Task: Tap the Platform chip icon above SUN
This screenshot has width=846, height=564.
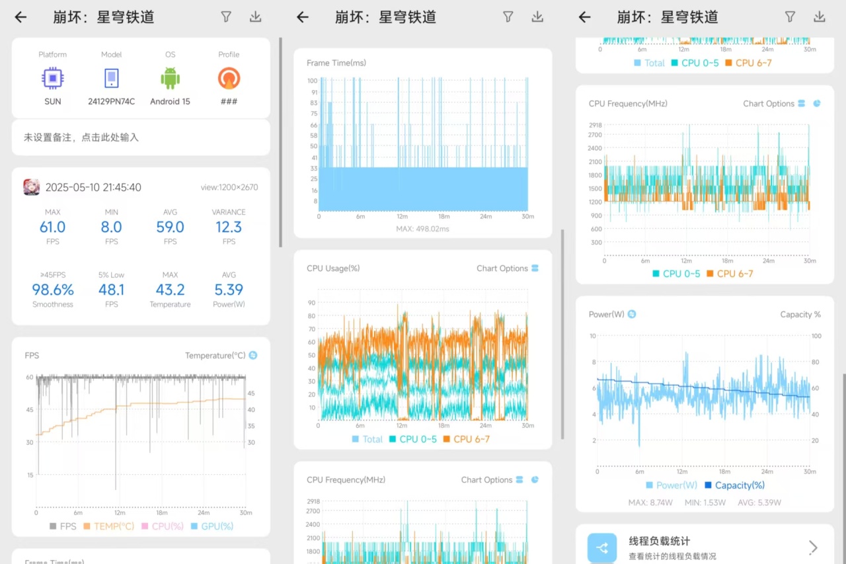Action: point(52,79)
